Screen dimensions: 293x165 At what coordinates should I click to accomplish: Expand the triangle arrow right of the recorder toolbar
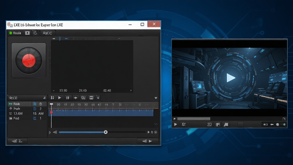(x=156, y=98)
